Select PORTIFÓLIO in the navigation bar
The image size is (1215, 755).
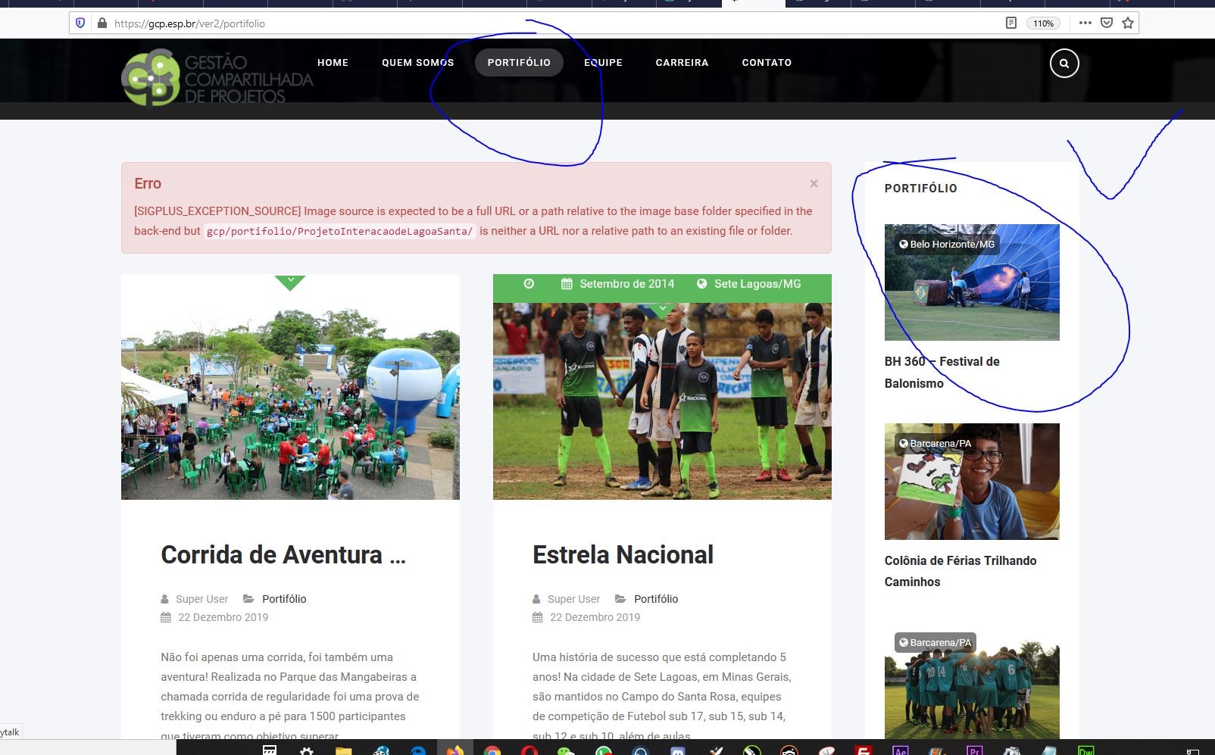[519, 63]
